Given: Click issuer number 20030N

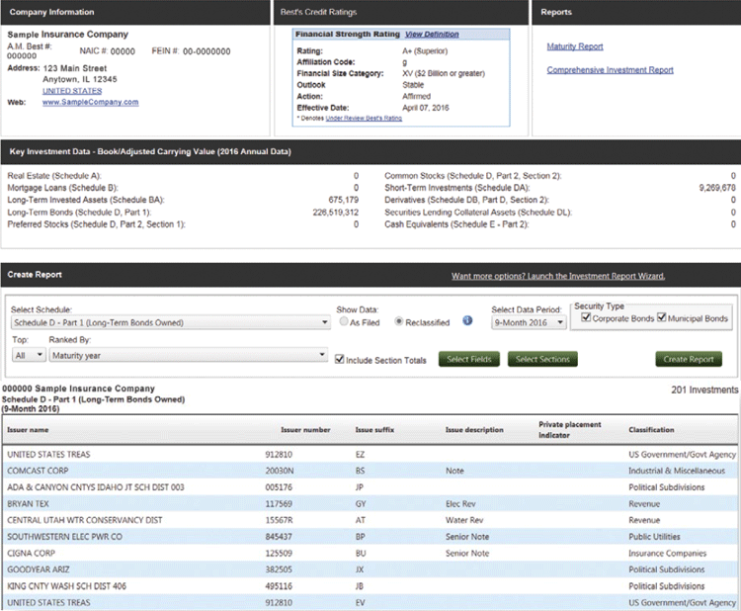Looking at the screenshot, I should tap(280, 471).
